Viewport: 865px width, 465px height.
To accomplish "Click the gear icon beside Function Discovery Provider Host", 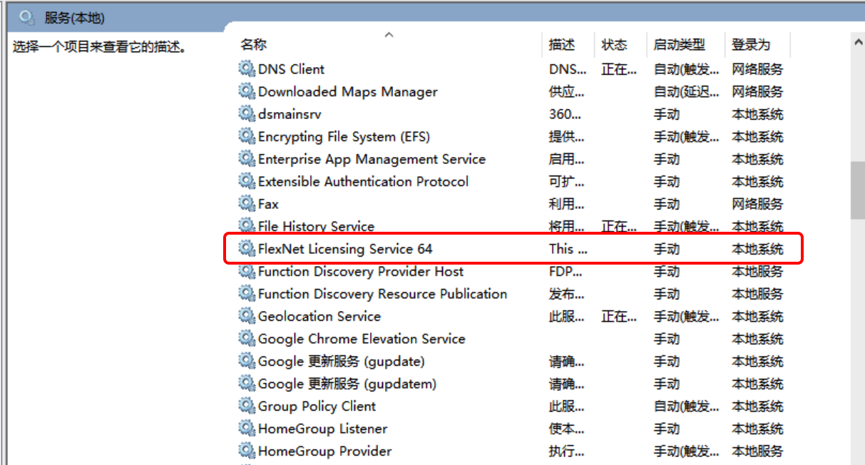I will (247, 271).
